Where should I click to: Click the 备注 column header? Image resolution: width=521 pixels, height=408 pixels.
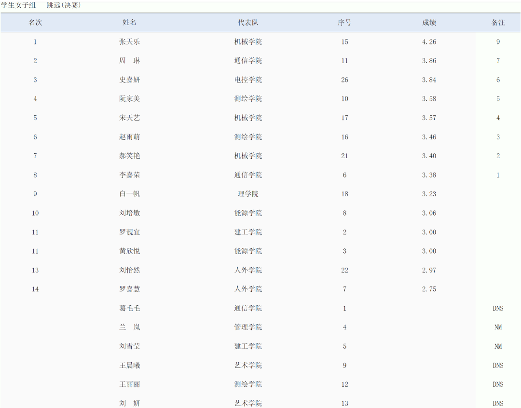pos(498,23)
